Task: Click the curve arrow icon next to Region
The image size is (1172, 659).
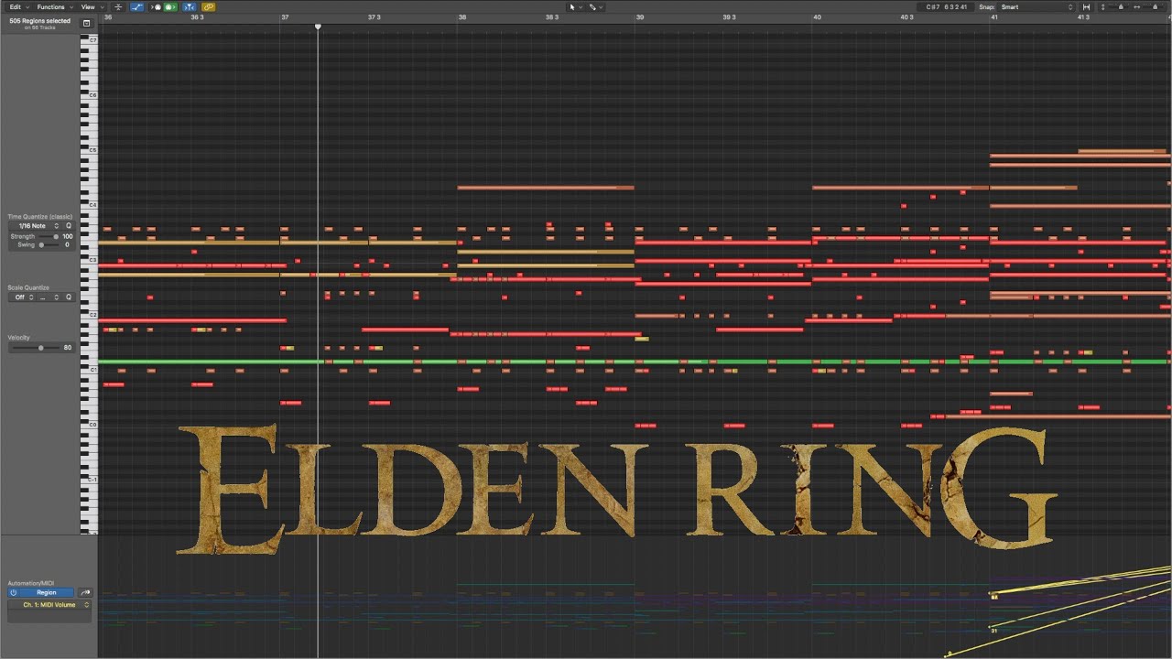Action: [85, 593]
